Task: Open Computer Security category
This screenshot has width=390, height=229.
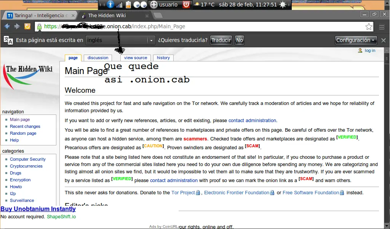Action: [x=28, y=159]
